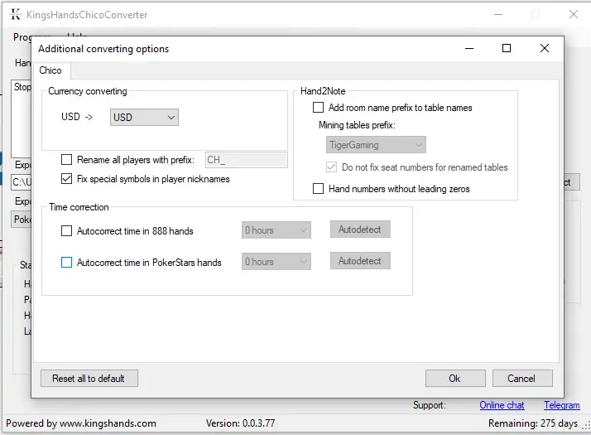
Task: Click the KingsHands app logo icon
Action: click(15, 14)
